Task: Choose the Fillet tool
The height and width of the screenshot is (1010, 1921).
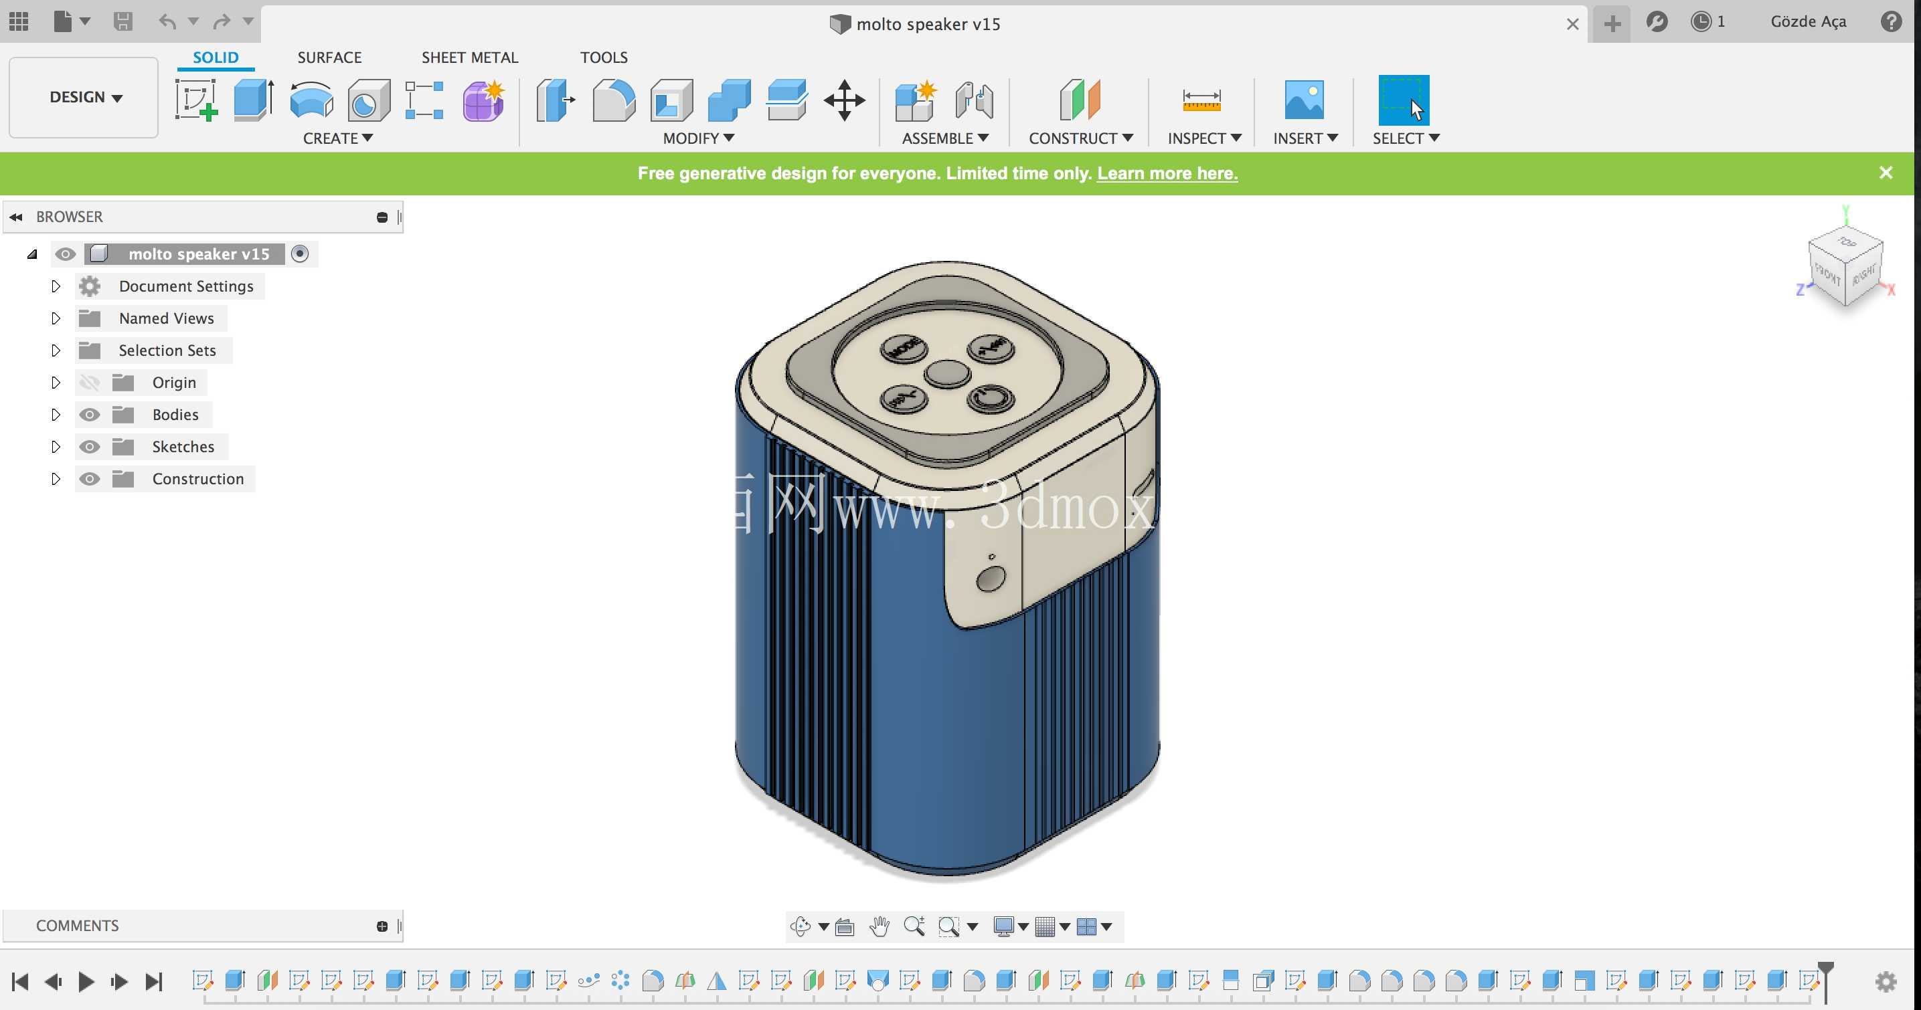Action: pos(614,100)
